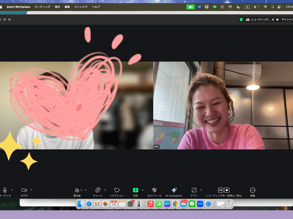This screenshot has width=293, height=219.
Task: Open LINE app from the Dock
Action: click(192, 204)
